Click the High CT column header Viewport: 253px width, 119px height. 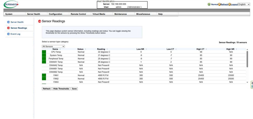point(201,49)
